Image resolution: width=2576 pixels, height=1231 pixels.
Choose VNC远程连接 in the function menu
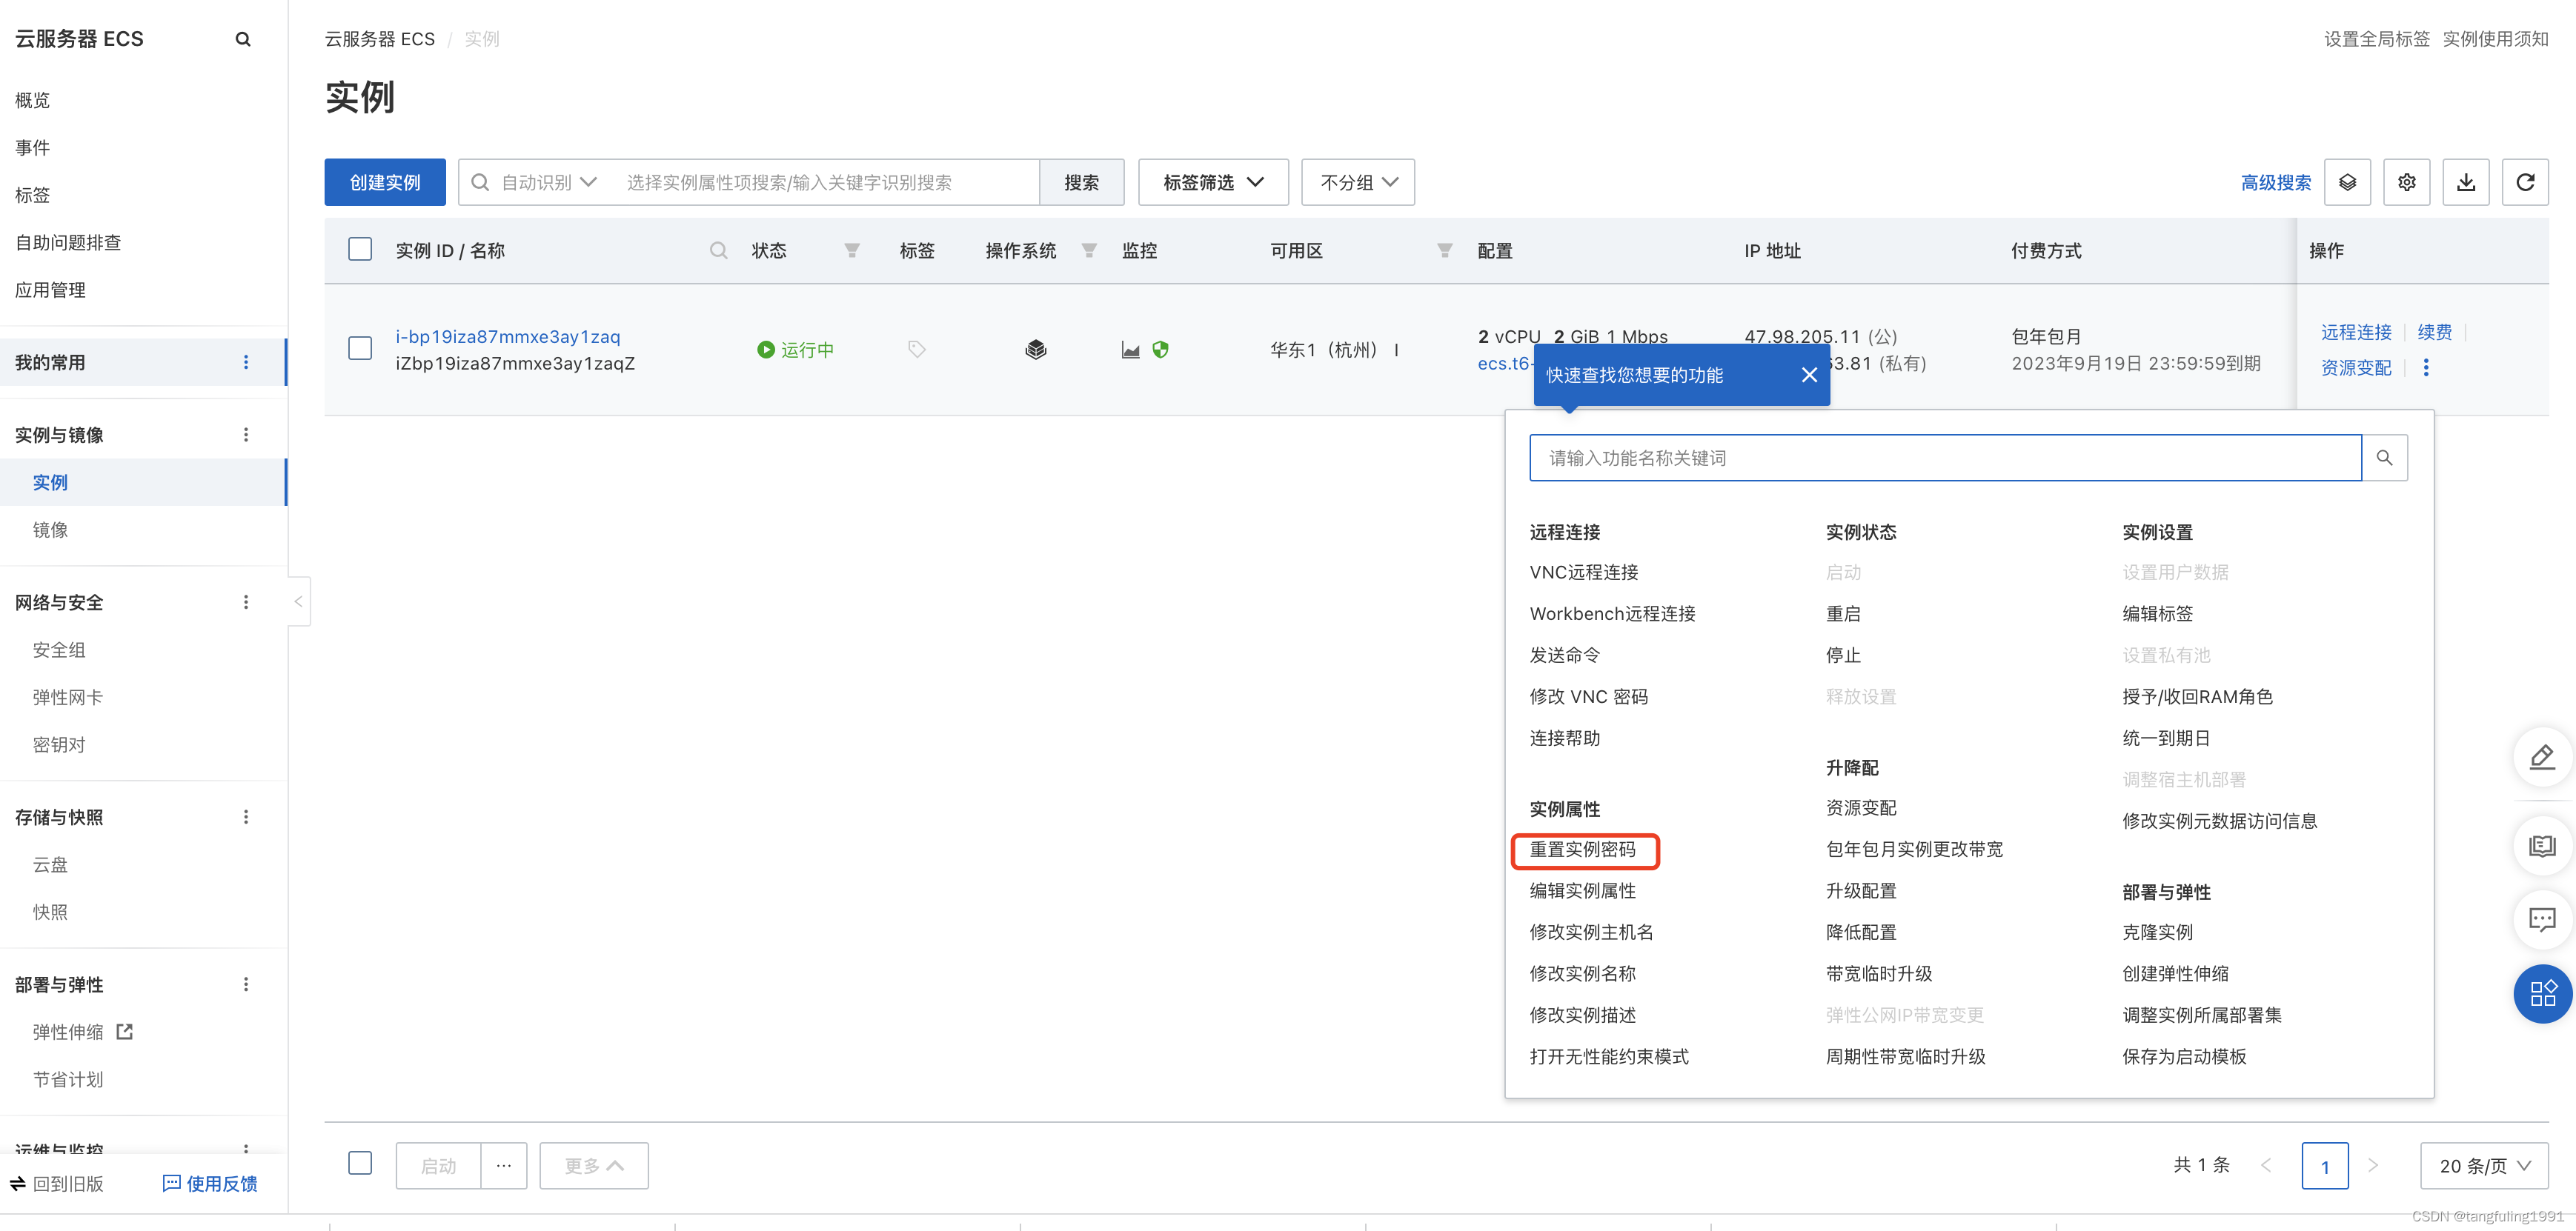[1584, 572]
